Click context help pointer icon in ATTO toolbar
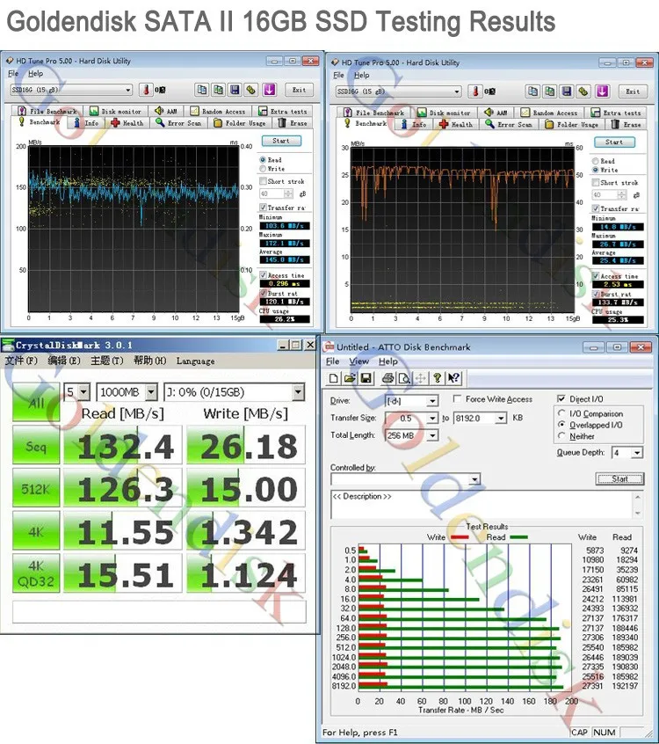659x744 pixels. pyautogui.click(x=453, y=378)
